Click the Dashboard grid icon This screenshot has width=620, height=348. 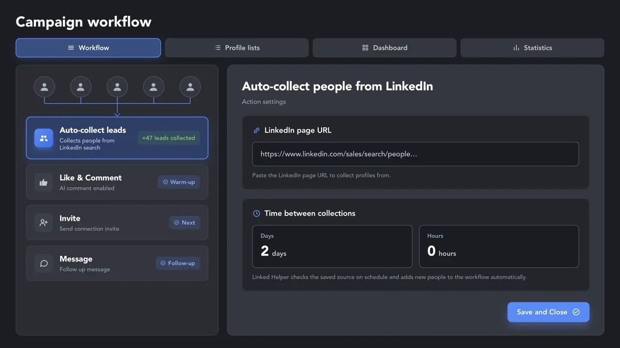[x=365, y=48]
